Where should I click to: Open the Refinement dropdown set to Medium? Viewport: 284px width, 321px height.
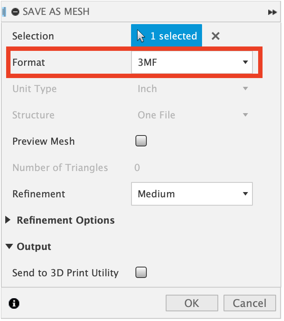[192, 194]
